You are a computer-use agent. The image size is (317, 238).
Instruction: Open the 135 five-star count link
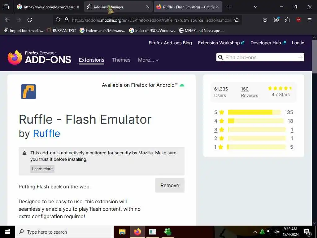coord(289,112)
